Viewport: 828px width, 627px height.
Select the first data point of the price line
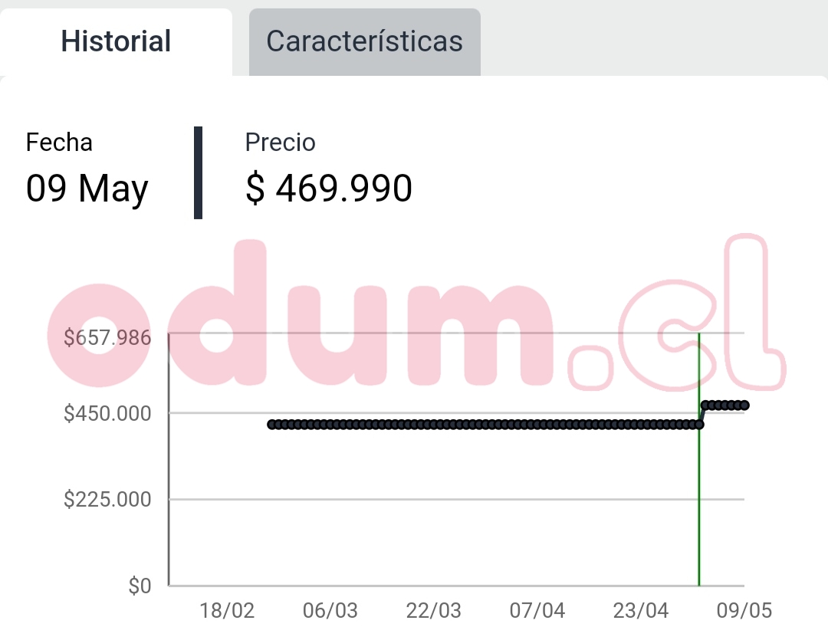point(272,424)
